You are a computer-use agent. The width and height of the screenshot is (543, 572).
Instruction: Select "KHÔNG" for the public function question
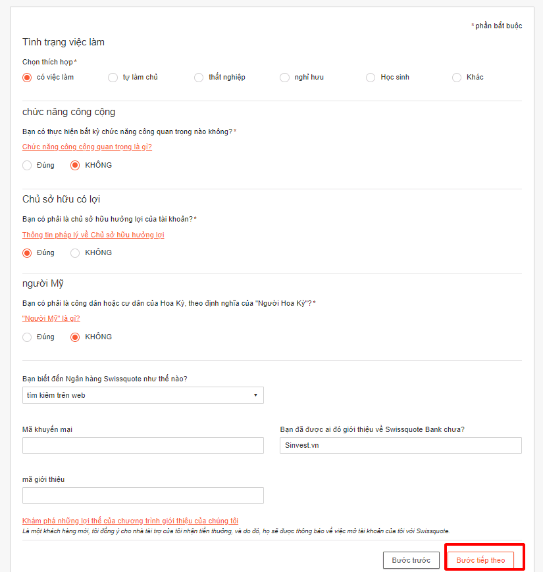[x=75, y=165]
